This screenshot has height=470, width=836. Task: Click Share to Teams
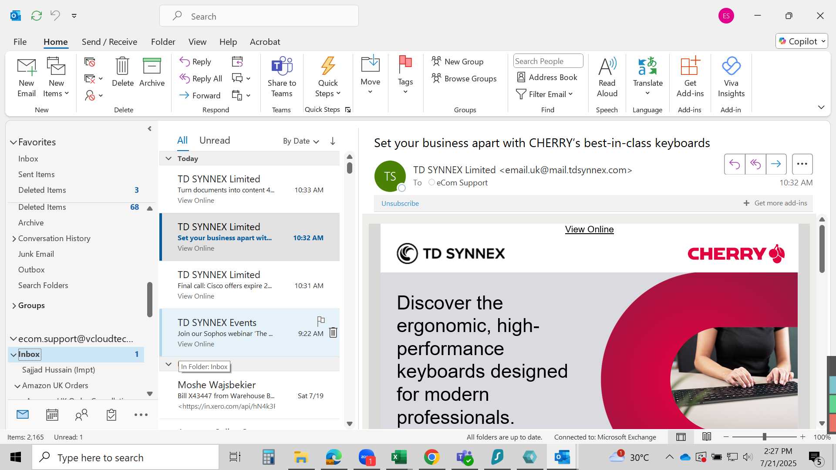282,77
